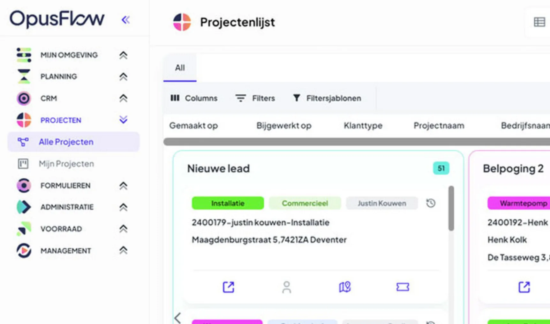Click ticket icon on Justin Kouwen card
This screenshot has height=324, width=550.
pos(403,287)
